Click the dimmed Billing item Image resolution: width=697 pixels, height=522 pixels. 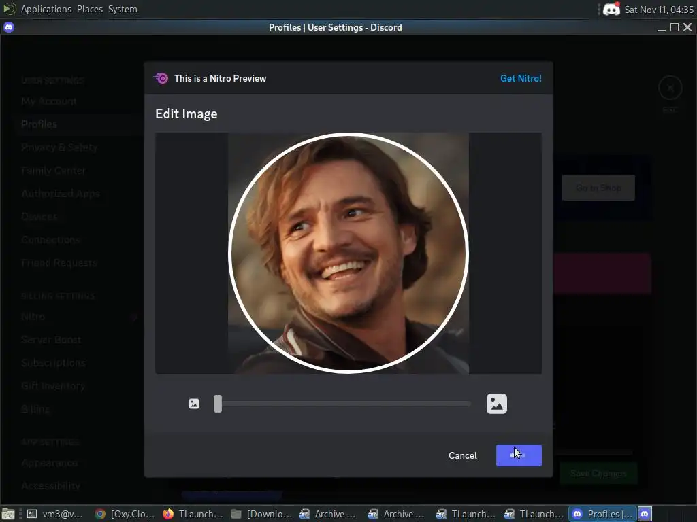[35, 408]
